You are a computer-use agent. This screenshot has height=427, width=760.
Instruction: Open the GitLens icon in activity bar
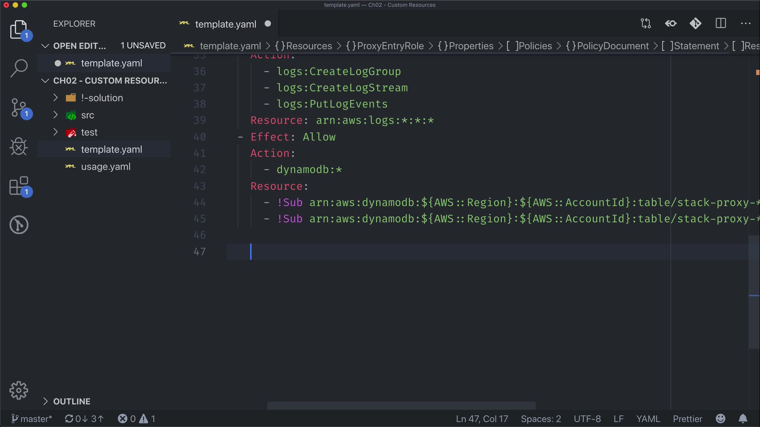pyautogui.click(x=19, y=225)
